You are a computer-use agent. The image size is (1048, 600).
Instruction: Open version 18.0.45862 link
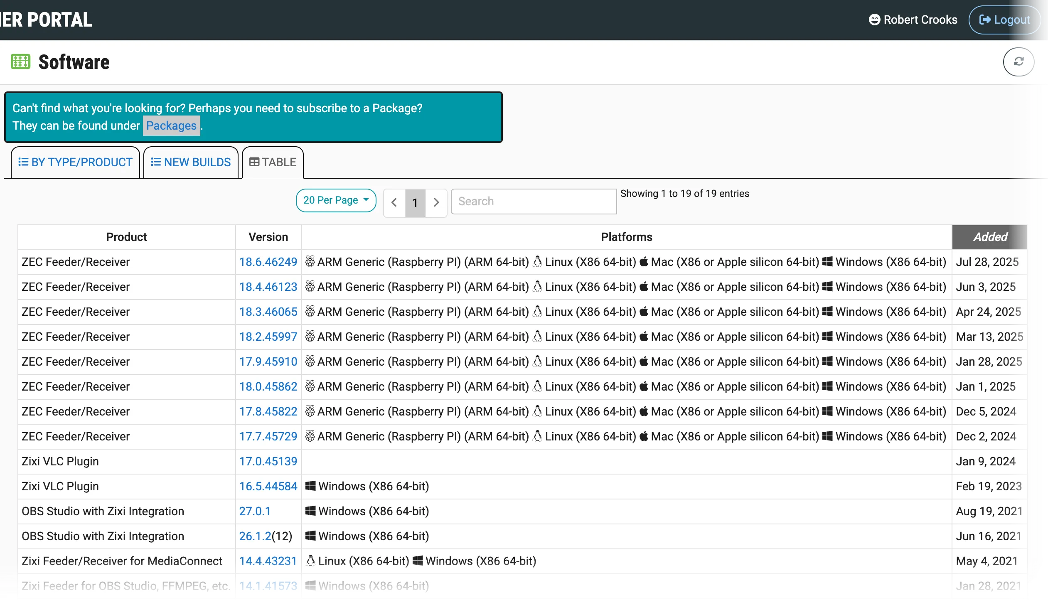[x=268, y=386]
